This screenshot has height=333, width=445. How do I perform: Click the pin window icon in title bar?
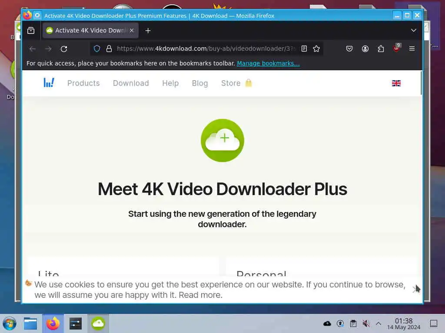click(x=37, y=15)
